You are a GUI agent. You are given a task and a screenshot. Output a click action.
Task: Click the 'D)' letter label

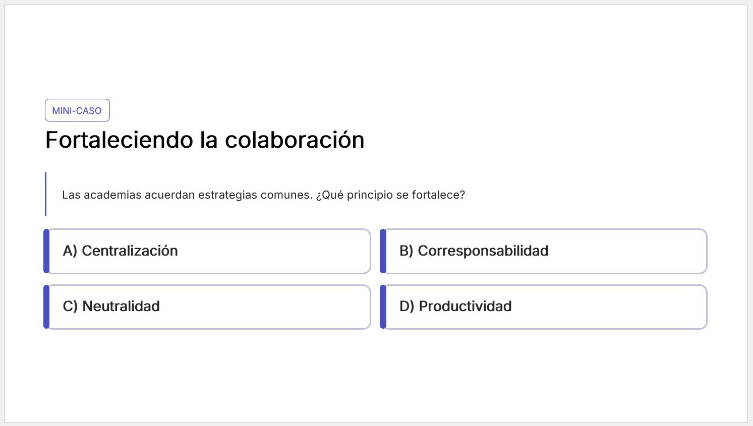point(407,307)
